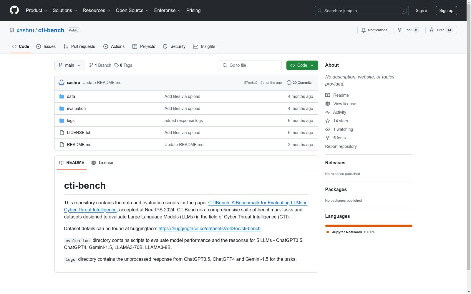
Task: Click the Report repository link
Action: [341, 146]
